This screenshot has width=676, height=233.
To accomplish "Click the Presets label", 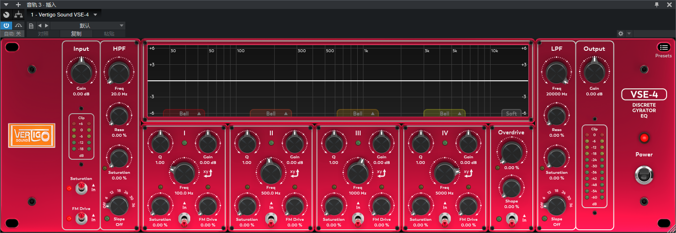I will [663, 56].
